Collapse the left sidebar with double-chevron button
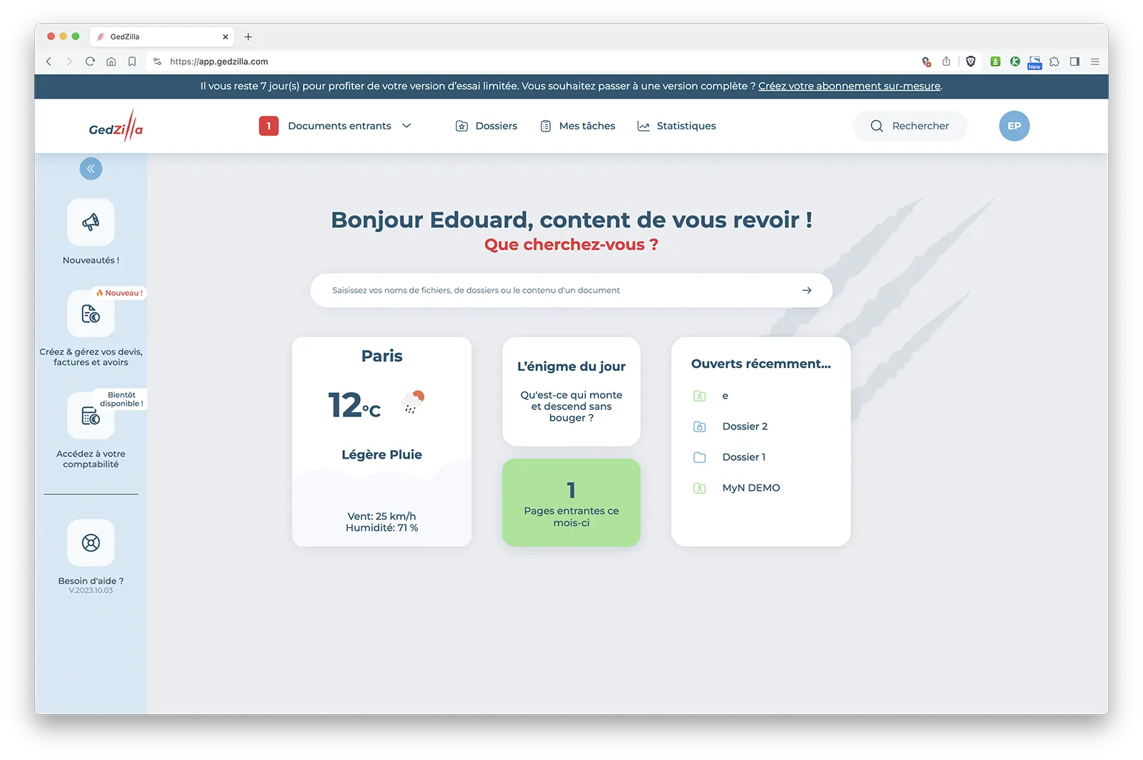Viewport: 1143px width, 760px height. (x=91, y=169)
